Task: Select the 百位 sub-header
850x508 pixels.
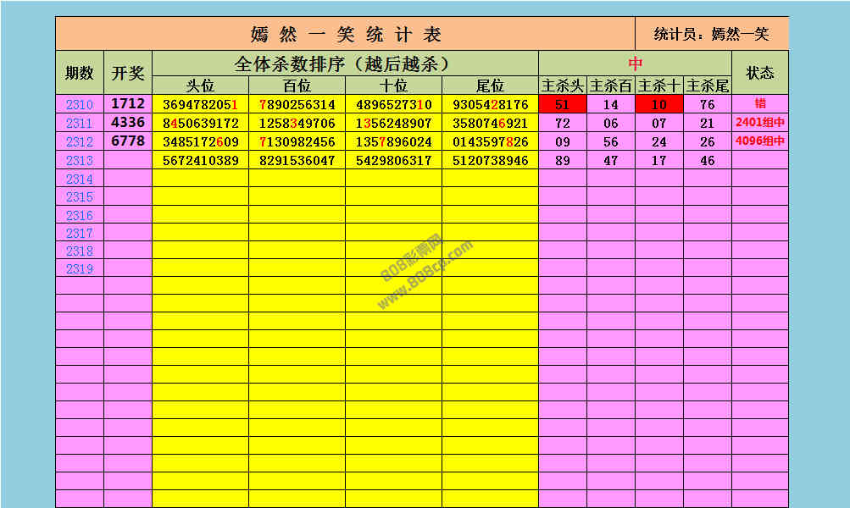Action: (297, 86)
